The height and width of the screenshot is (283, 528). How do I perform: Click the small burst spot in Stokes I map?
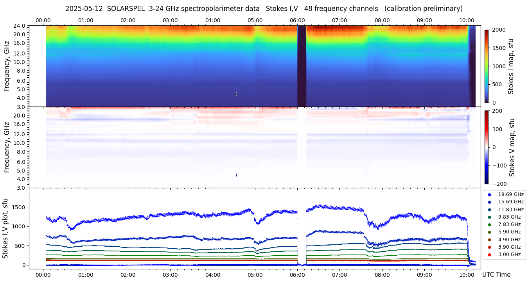(x=236, y=94)
